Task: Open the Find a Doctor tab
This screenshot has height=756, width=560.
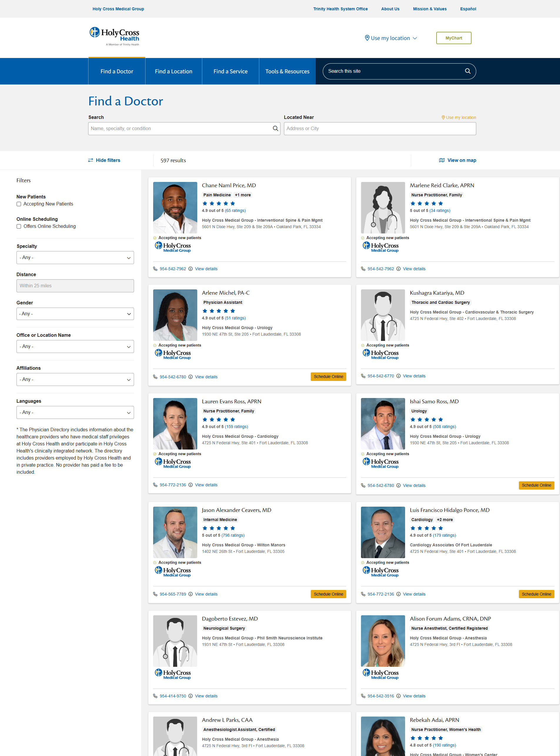Action: [117, 71]
